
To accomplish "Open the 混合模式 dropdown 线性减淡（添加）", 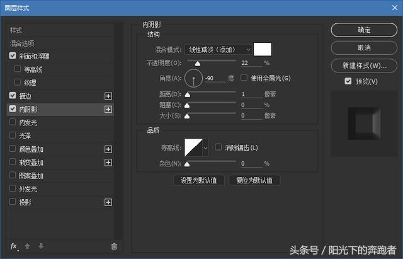I will pos(219,49).
